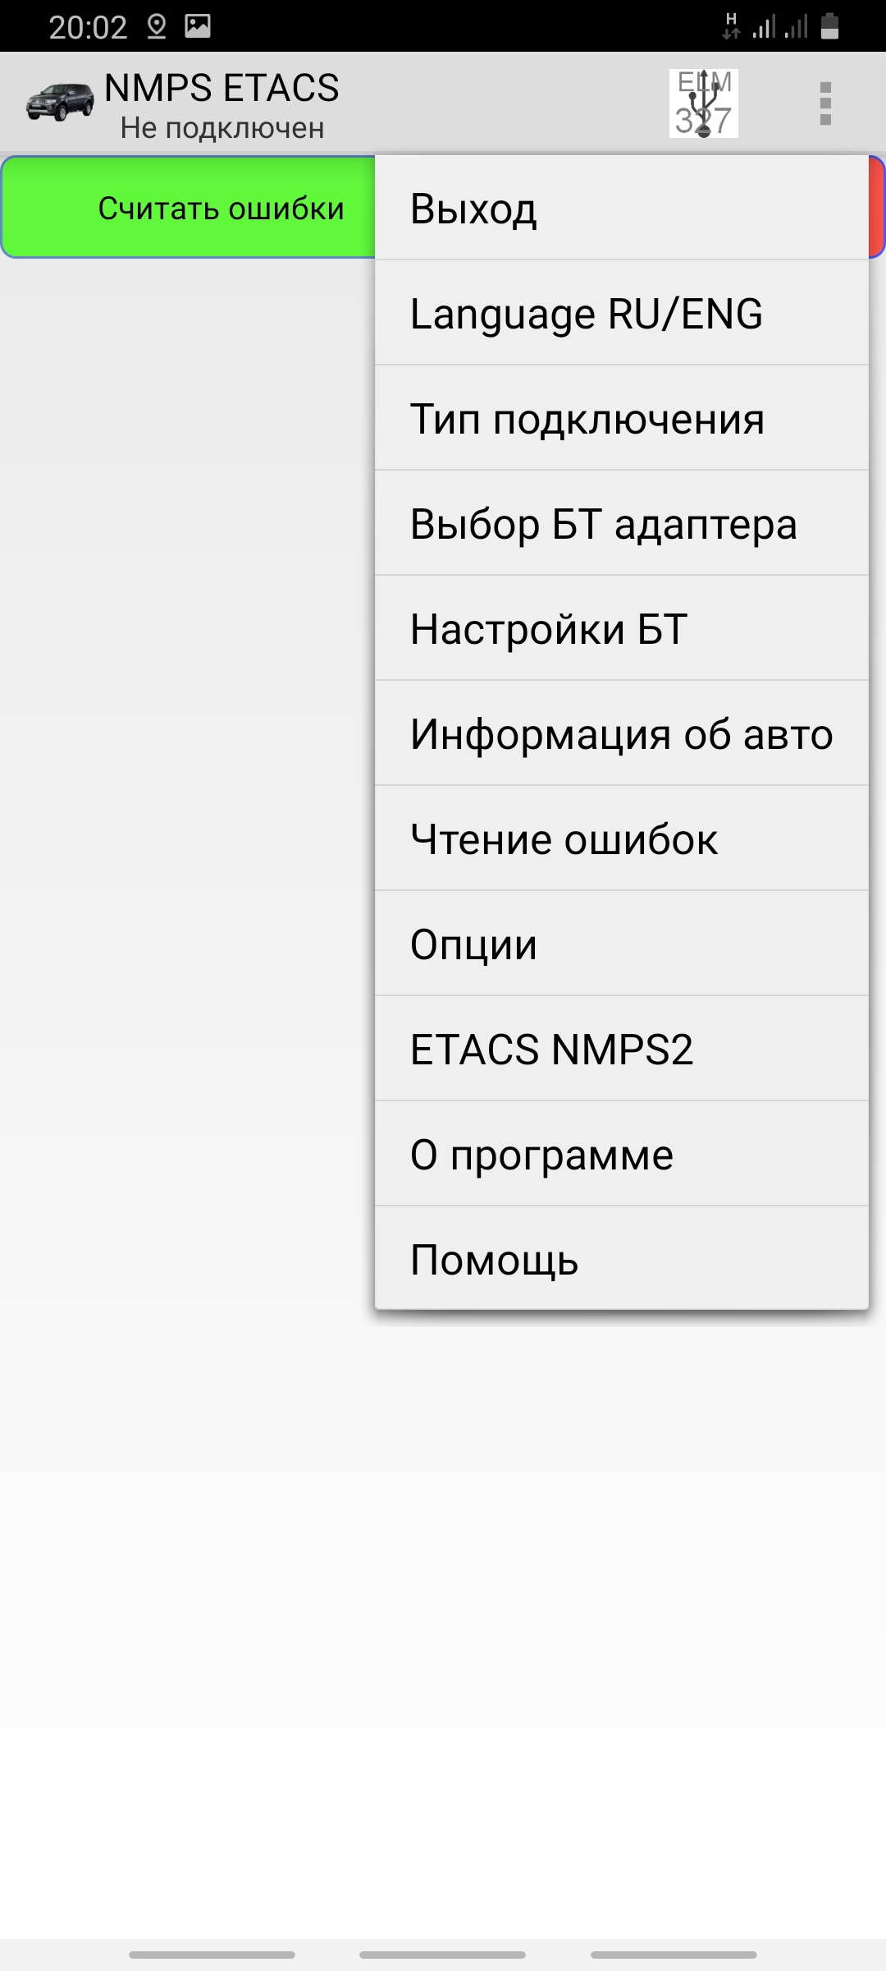
Task: Tap the car logo icon
Action: pos(59,103)
